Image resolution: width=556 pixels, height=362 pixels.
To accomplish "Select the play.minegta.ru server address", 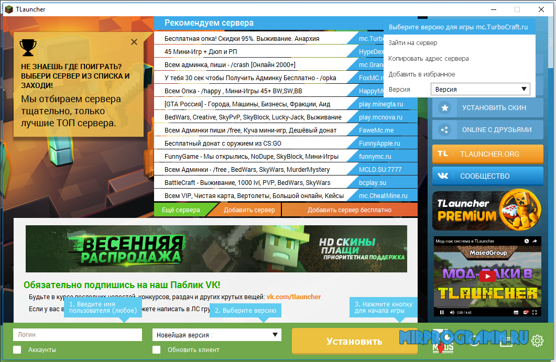I will point(381,104).
